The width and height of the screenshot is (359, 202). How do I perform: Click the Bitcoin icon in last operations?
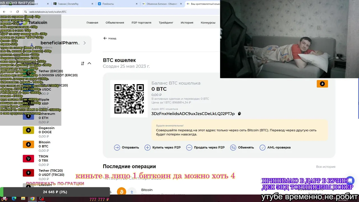(121, 192)
